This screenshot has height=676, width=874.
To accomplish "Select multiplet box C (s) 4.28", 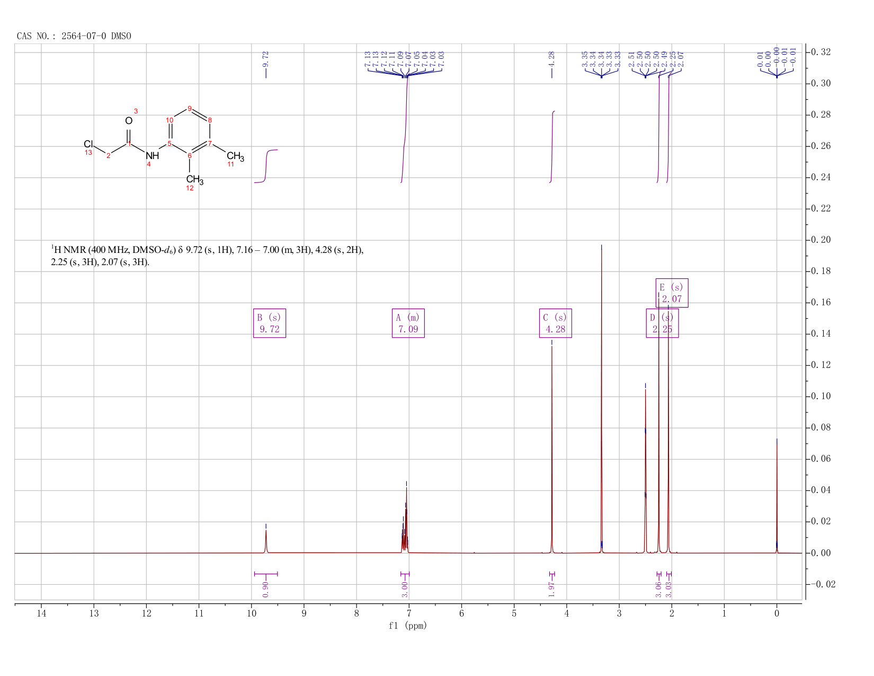I will point(556,323).
